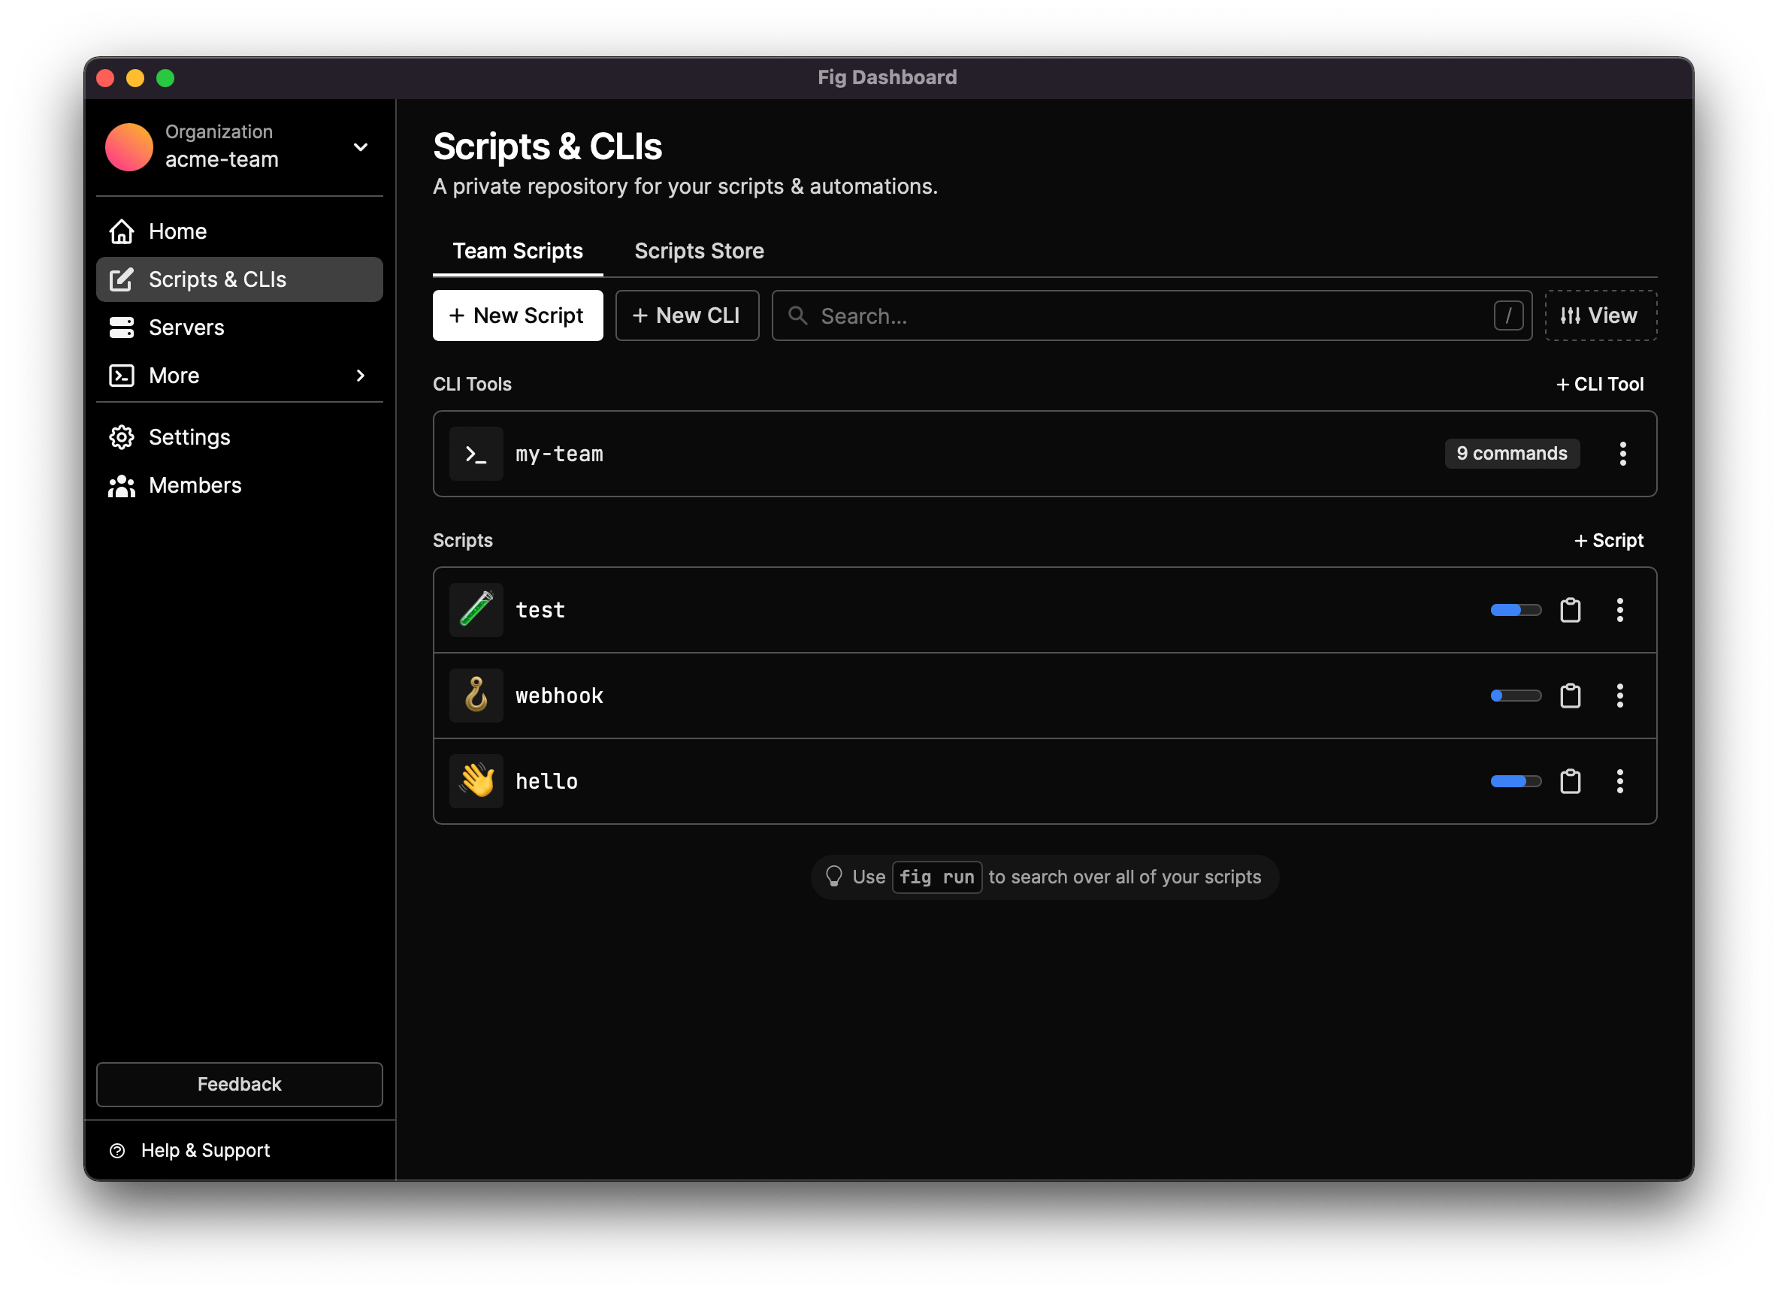Expand the More sidebar submenu
Viewport: 1778px width, 1292px height.
pyautogui.click(x=360, y=376)
